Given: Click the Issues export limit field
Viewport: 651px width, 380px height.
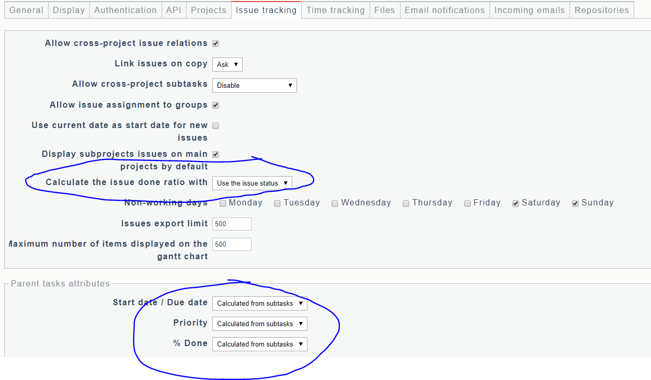Looking at the screenshot, I should click(x=232, y=224).
